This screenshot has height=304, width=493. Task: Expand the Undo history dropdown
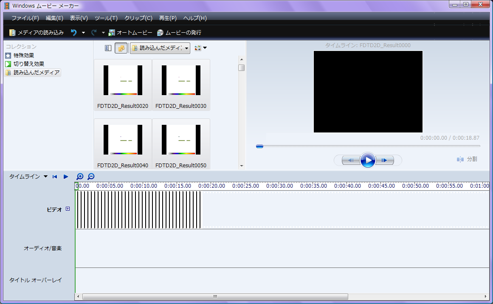pyautogui.click(x=83, y=33)
